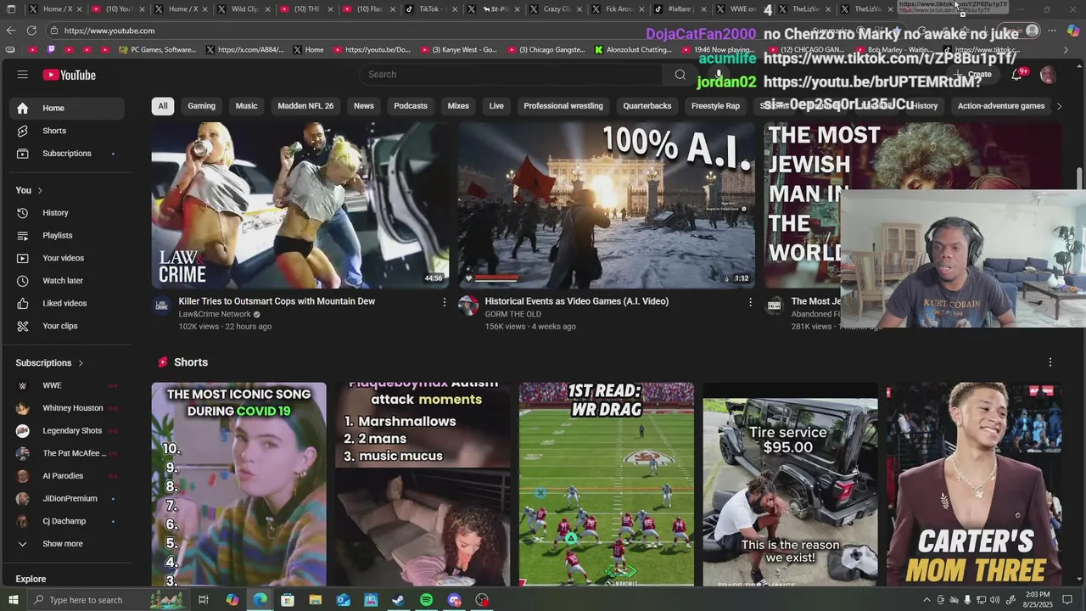Open Home in the sidebar
The width and height of the screenshot is (1086, 611).
67,108
